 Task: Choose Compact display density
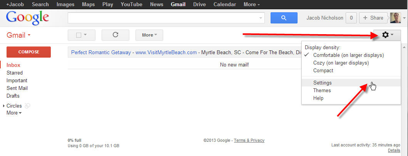point(323,70)
